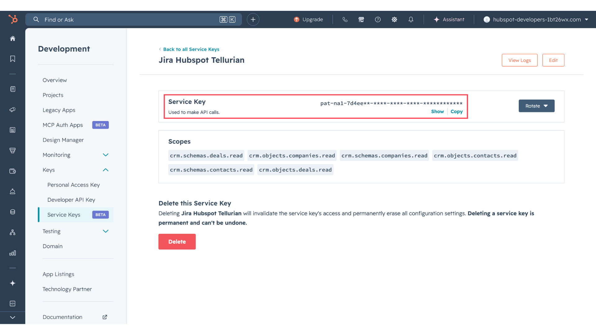
Task: Click the Edit button
Action: tap(553, 60)
